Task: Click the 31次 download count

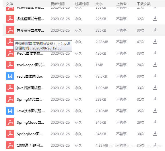Action: point(141,99)
